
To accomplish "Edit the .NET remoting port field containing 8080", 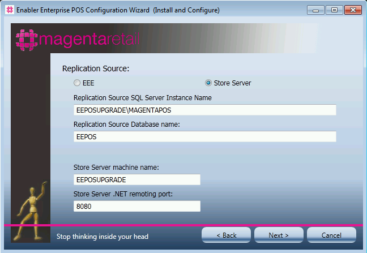I will [137, 206].
